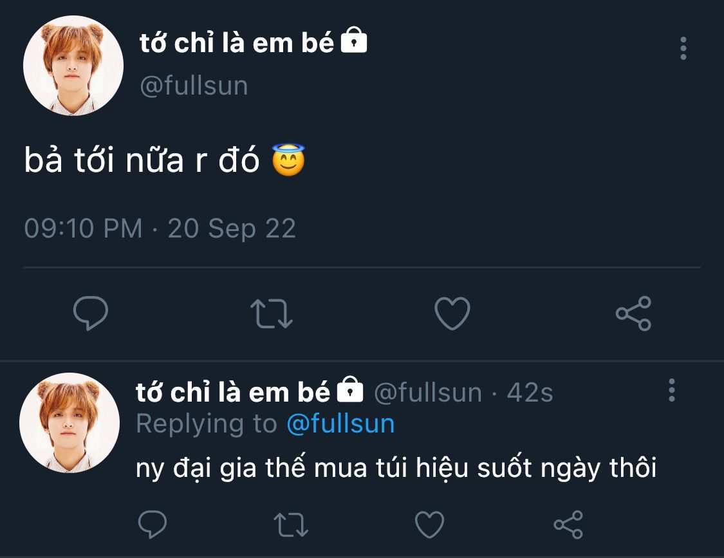Open the reply author's profile picture

point(70,423)
